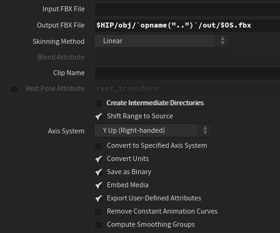Click the Input FBX File label
Viewport: 280px width, 233px height.
(64, 9)
